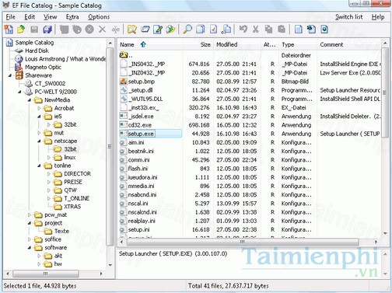
Task: Sort by the Size column header
Action: (198, 44)
